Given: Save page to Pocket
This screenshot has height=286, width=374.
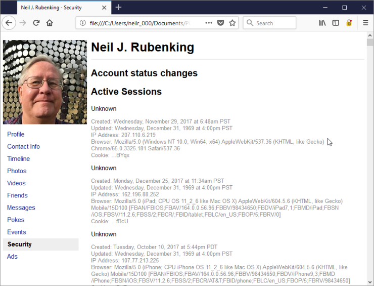Looking at the screenshot, I should (221, 23).
